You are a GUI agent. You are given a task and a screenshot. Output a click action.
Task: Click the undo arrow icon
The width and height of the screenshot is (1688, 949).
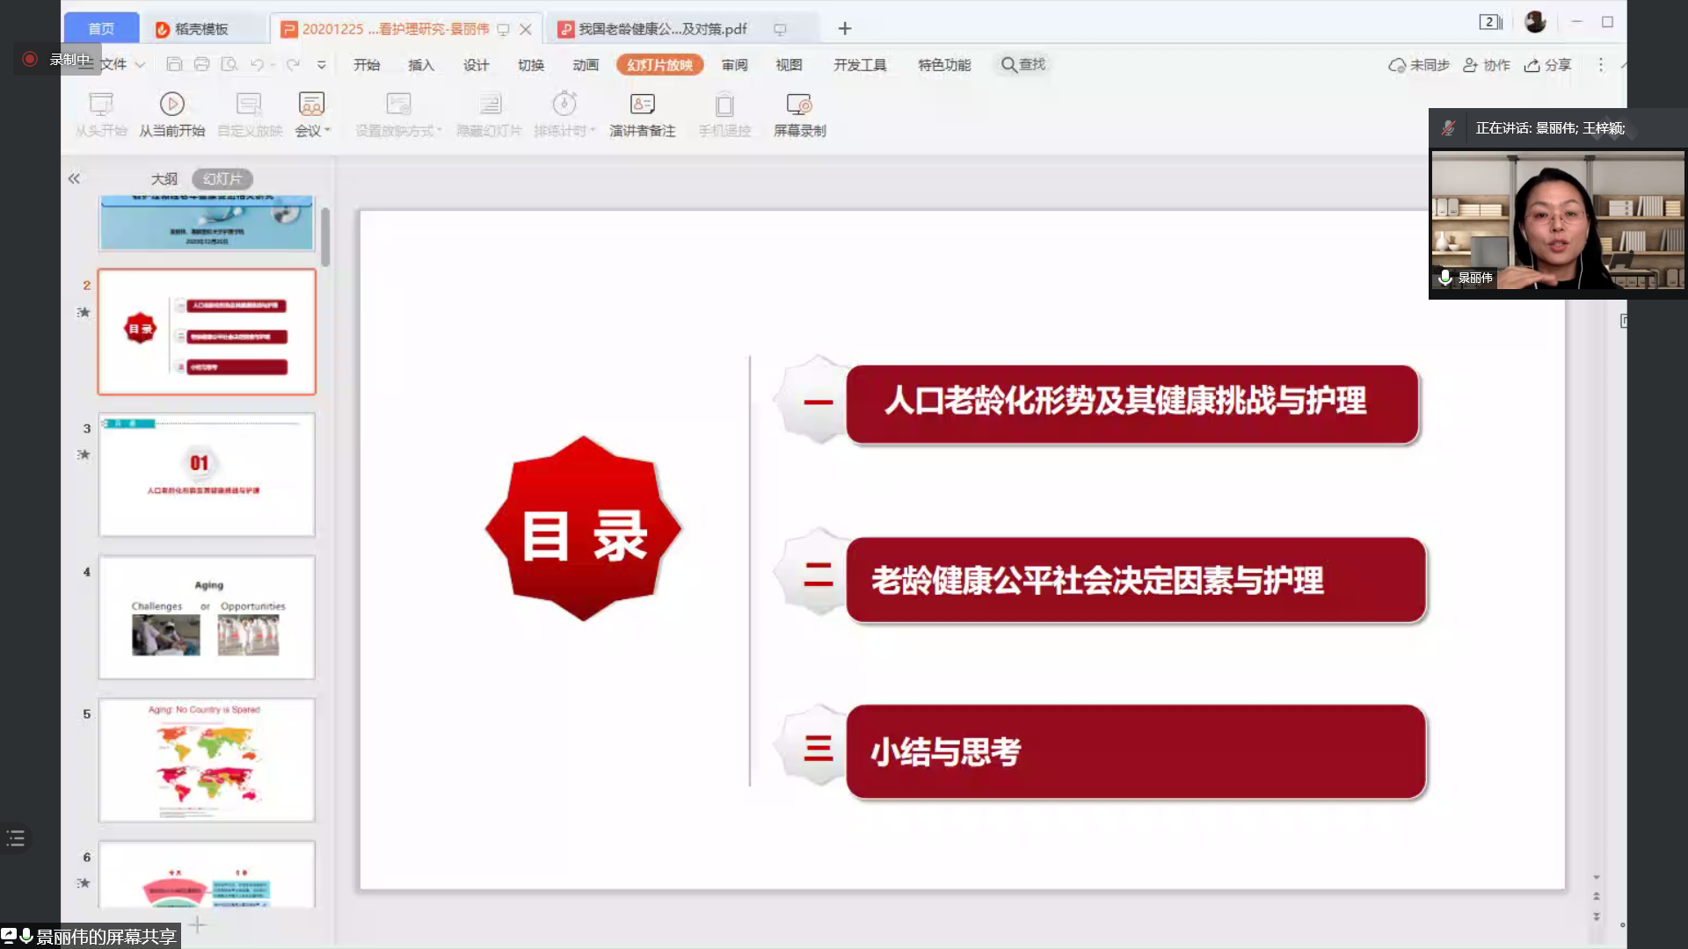pos(257,64)
